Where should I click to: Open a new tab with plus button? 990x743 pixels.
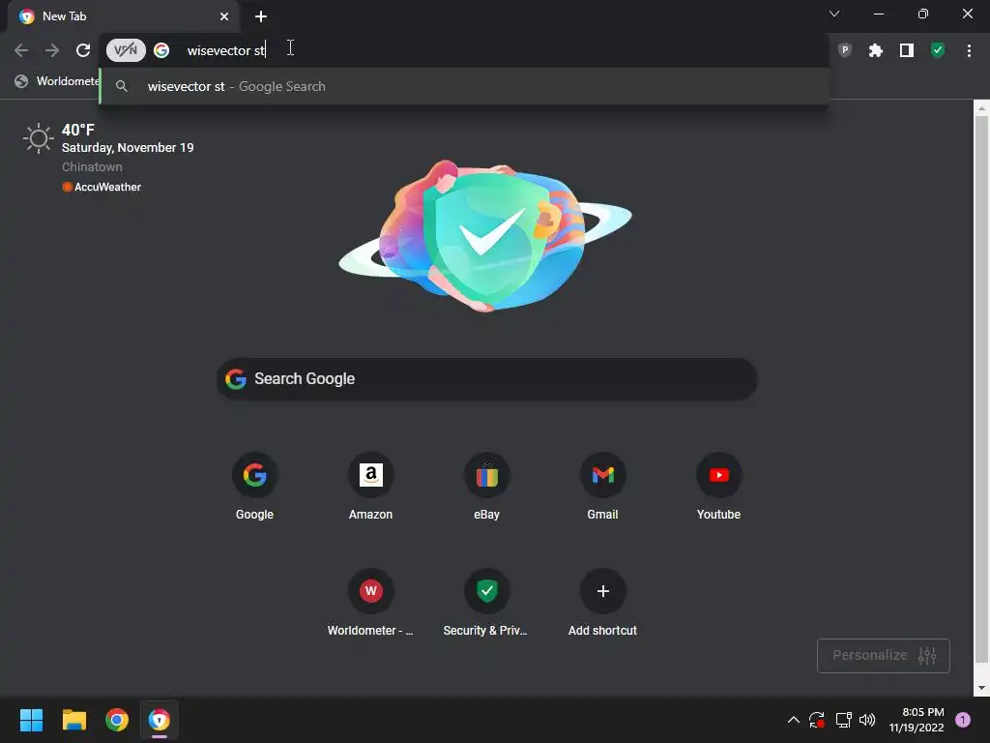click(x=261, y=16)
